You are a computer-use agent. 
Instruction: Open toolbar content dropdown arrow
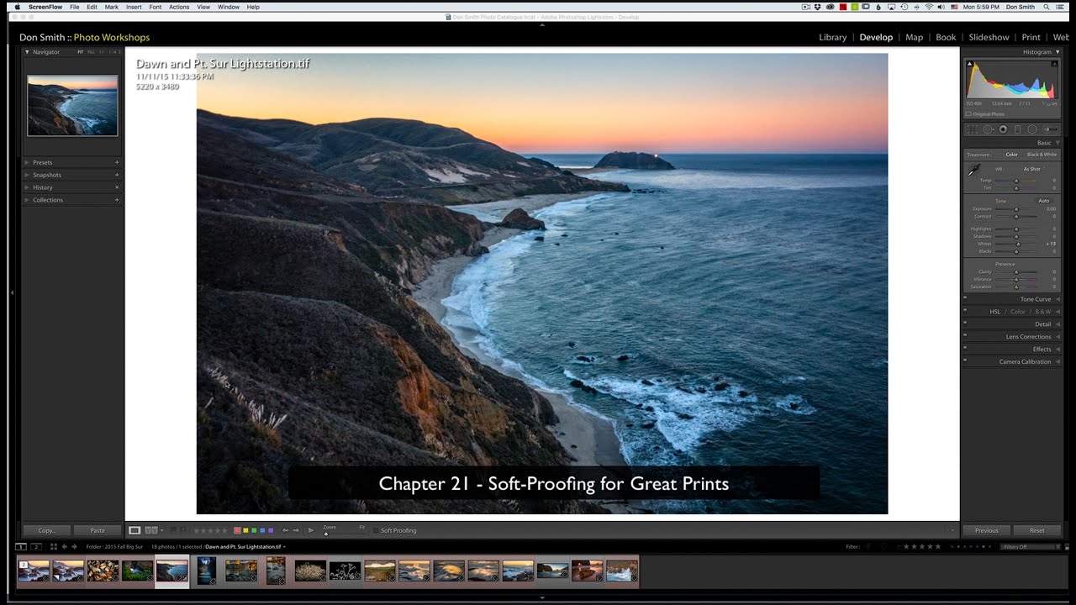[952, 530]
